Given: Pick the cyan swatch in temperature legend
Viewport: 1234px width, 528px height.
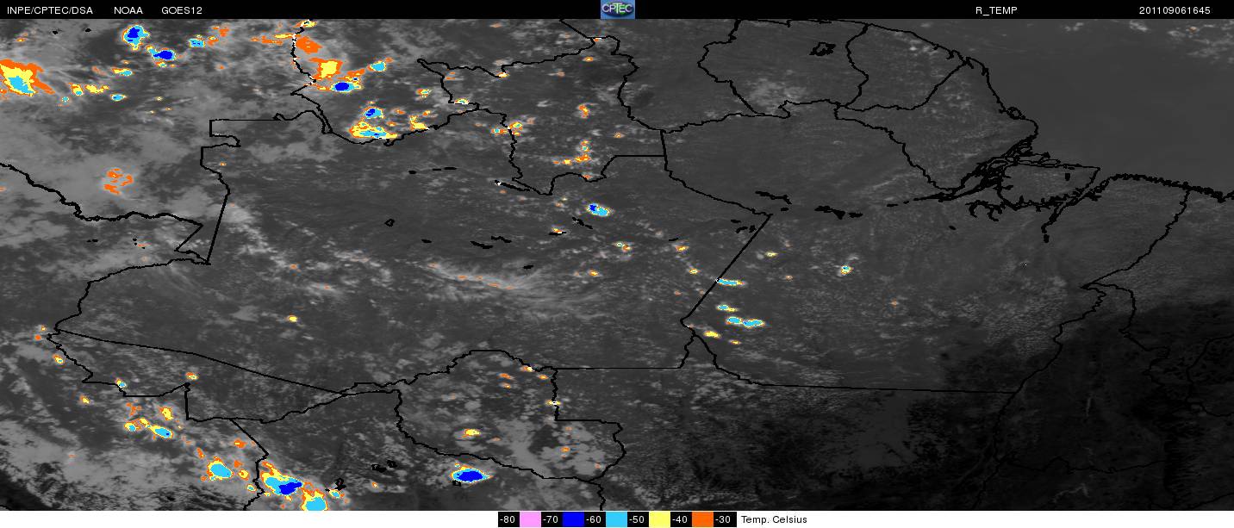Looking at the screenshot, I should tap(616, 519).
